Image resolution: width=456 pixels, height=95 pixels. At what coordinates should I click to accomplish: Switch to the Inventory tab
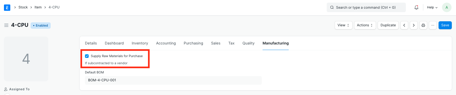click(x=140, y=43)
